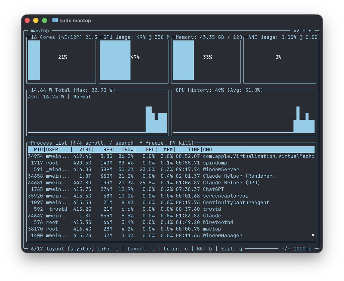Sort processes by CMD column header
344x281 pixels.
(208, 150)
